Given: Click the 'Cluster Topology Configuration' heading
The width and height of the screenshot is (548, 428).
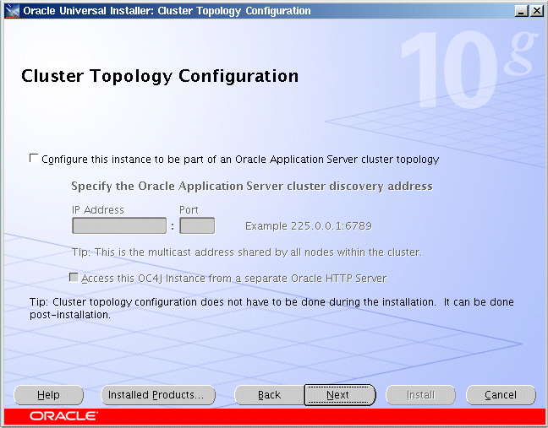Looking at the screenshot, I should pyautogui.click(x=160, y=76).
